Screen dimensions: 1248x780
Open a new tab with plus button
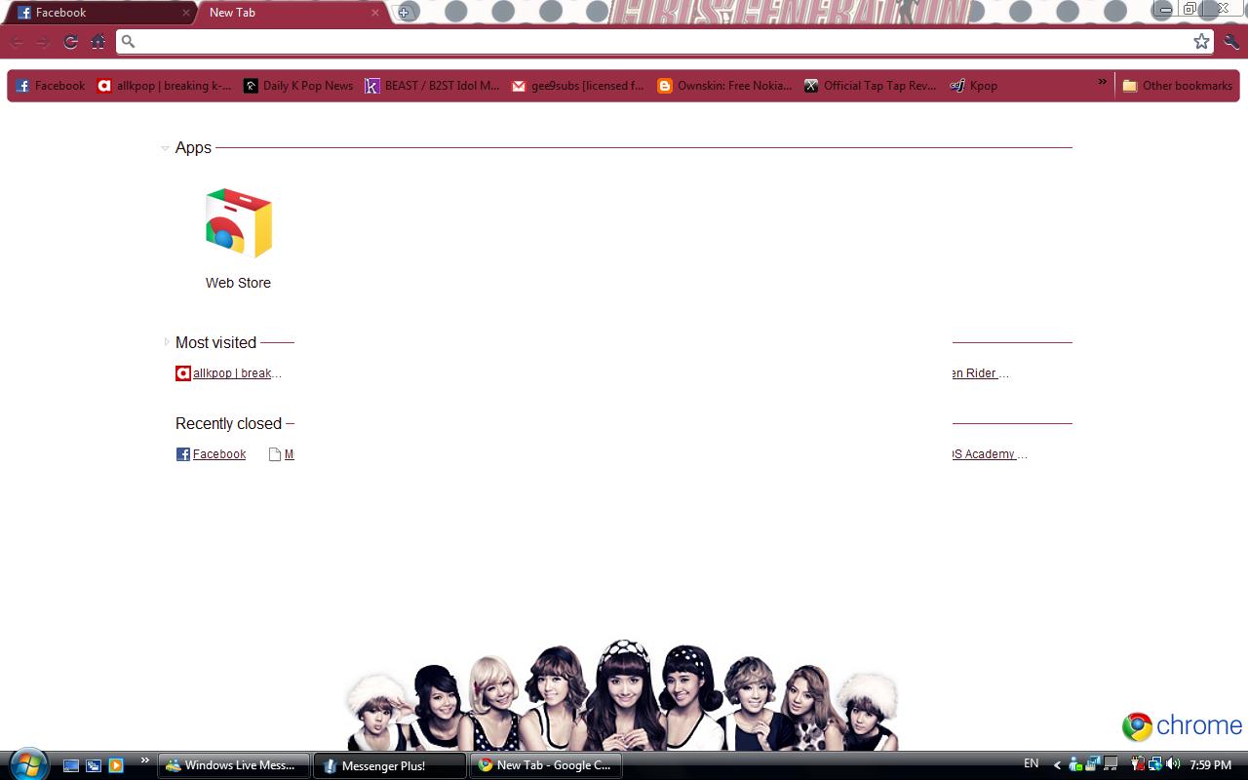(x=405, y=13)
